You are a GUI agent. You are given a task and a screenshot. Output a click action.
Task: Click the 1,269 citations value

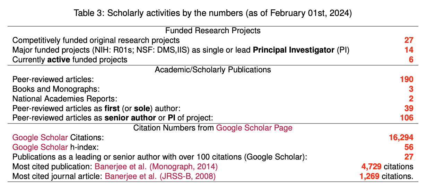pyautogui.click(x=370, y=177)
